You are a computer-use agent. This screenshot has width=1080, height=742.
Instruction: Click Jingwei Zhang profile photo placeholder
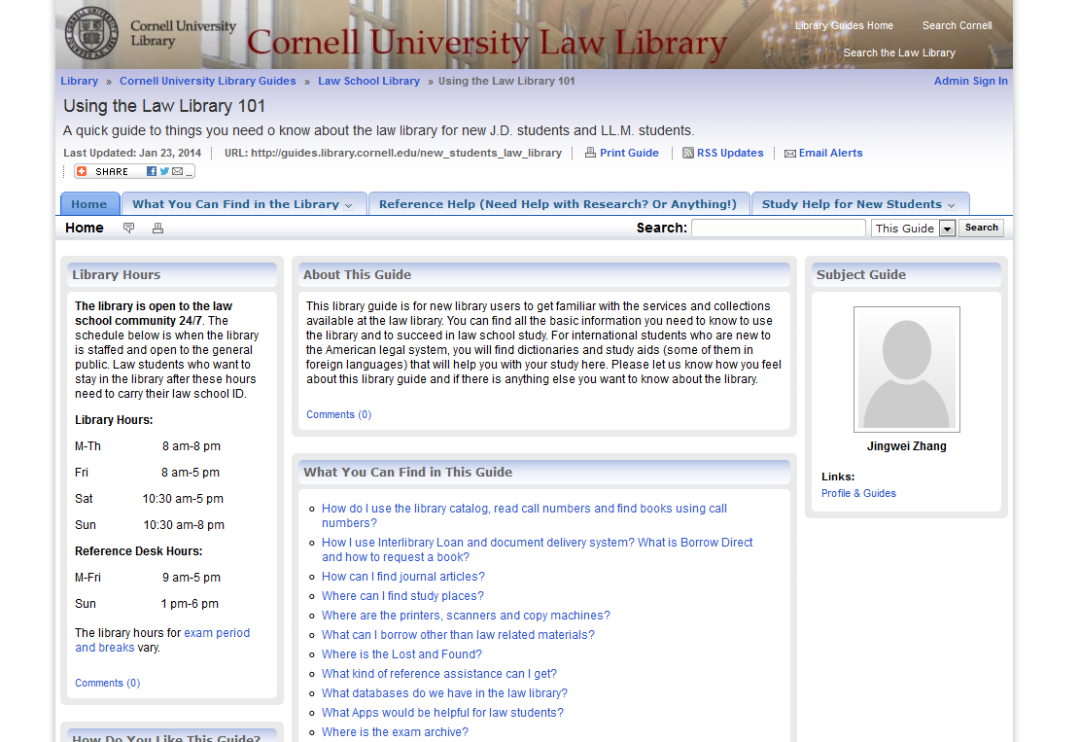[x=906, y=370]
